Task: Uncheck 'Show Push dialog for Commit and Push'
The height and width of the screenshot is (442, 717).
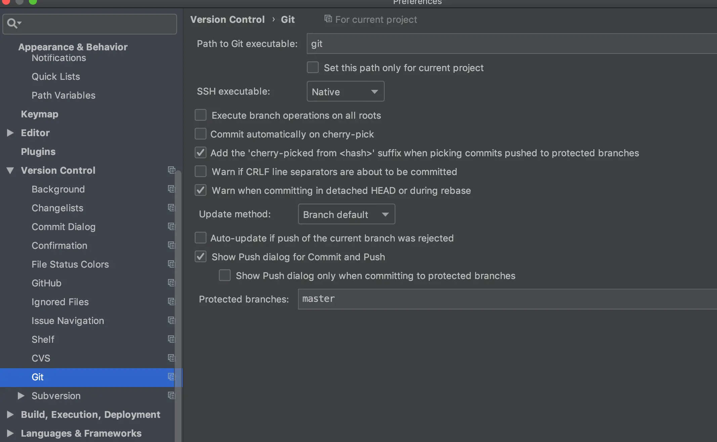Action: coord(201,257)
